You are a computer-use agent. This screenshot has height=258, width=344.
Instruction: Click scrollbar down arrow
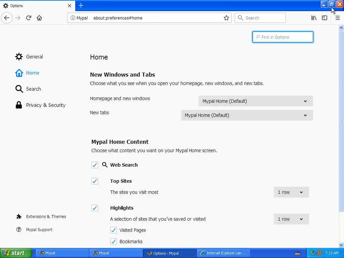(x=341, y=245)
